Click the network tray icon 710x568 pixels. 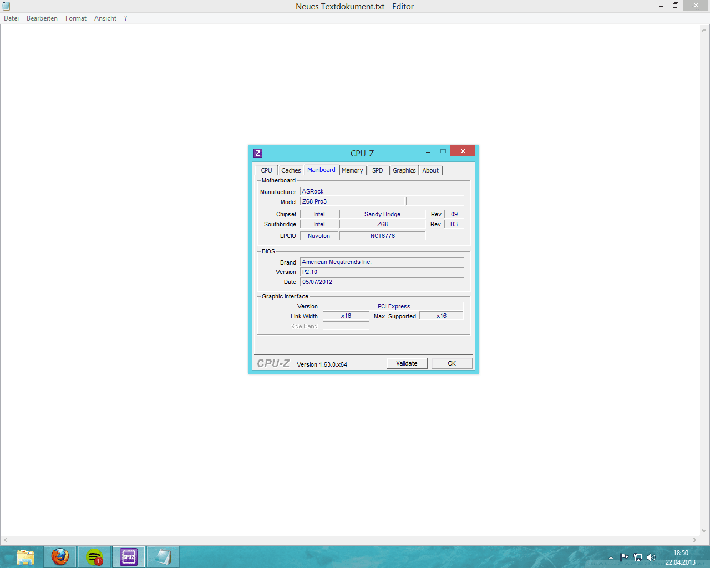point(638,557)
